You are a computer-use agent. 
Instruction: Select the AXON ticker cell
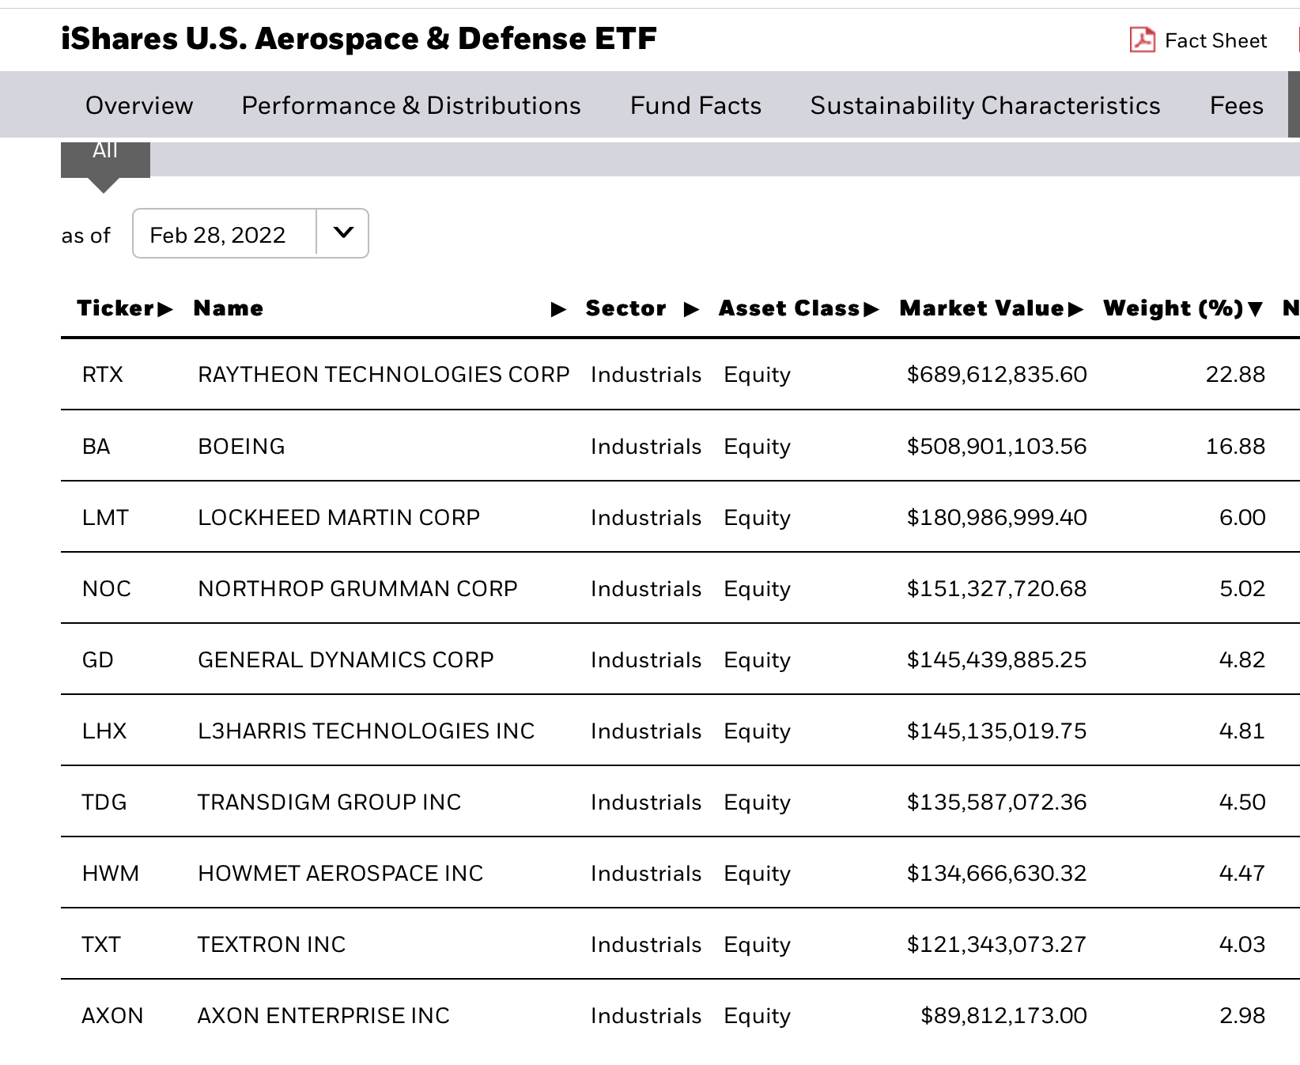click(112, 1015)
